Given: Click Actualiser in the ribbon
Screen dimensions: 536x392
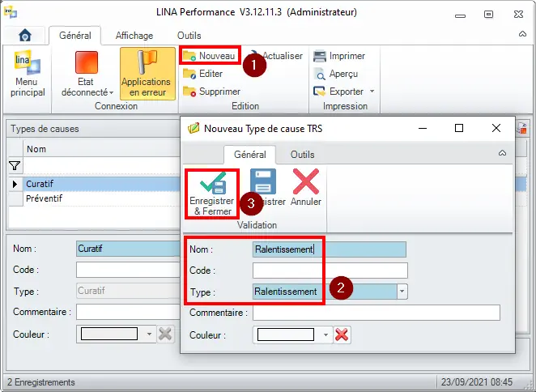Looking at the screenshot, I should click(282, 55).
